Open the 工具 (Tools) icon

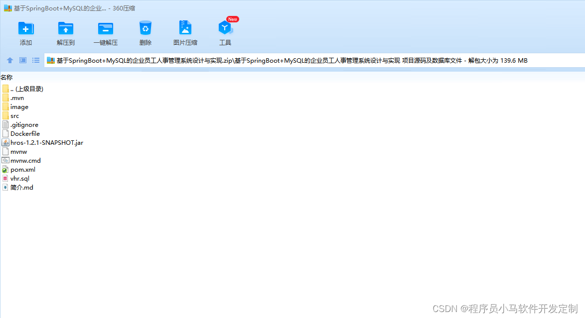point(225,28)
